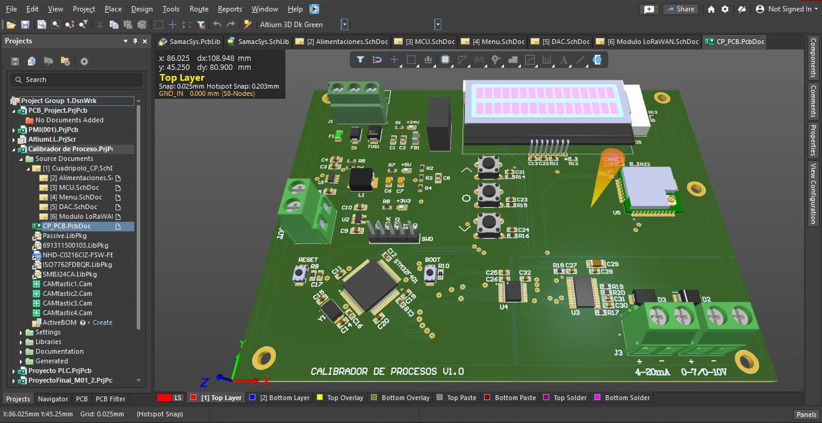This screenshot has width=822, height=423.
Task: Select the Place Line tool
Action: point(581,60)
